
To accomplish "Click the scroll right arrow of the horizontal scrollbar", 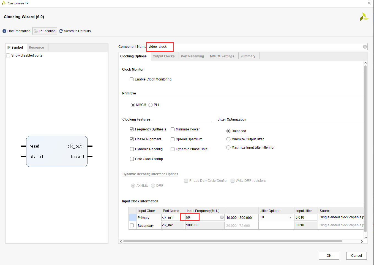I will coord(362,241).
